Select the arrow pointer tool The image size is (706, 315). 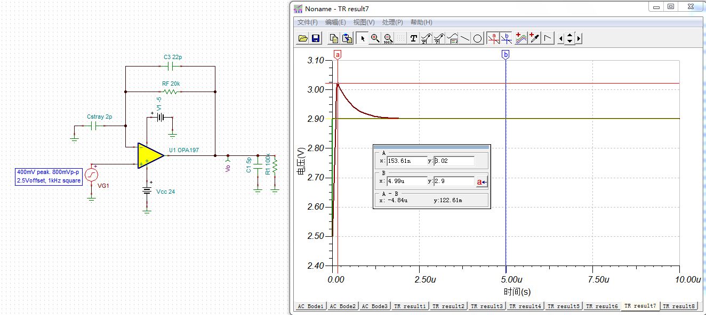(363, 38)
